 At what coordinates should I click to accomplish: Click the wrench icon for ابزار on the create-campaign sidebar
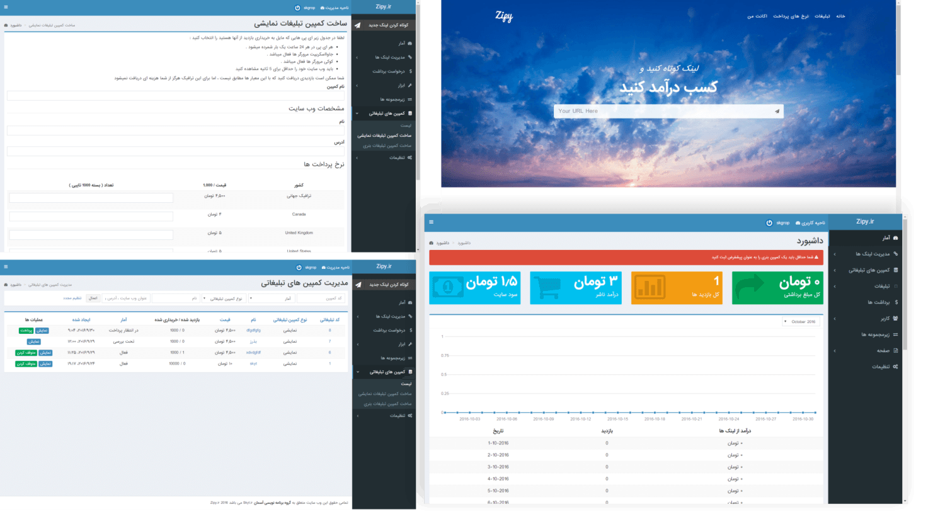[x=409, y=86]
